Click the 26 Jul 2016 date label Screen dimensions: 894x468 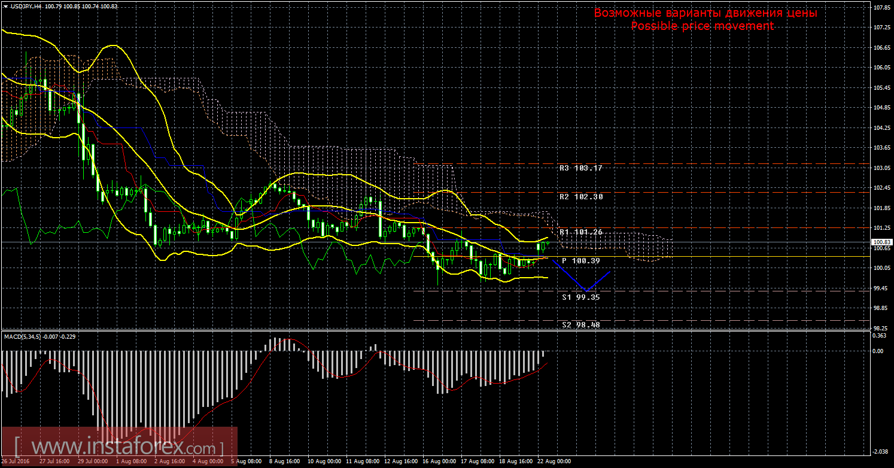16,462
